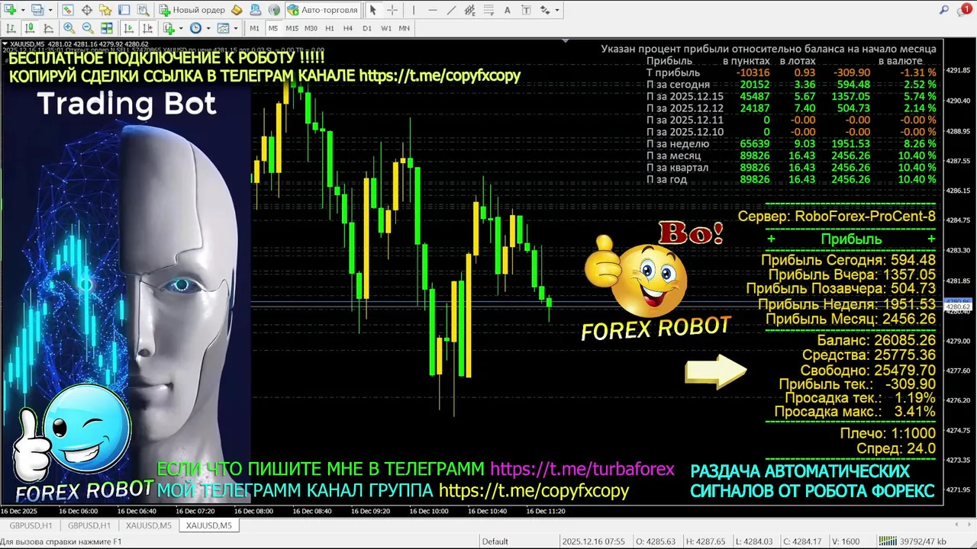Open the Periods clock icon
Screen dimensions: 977x549
coord(195,28)
